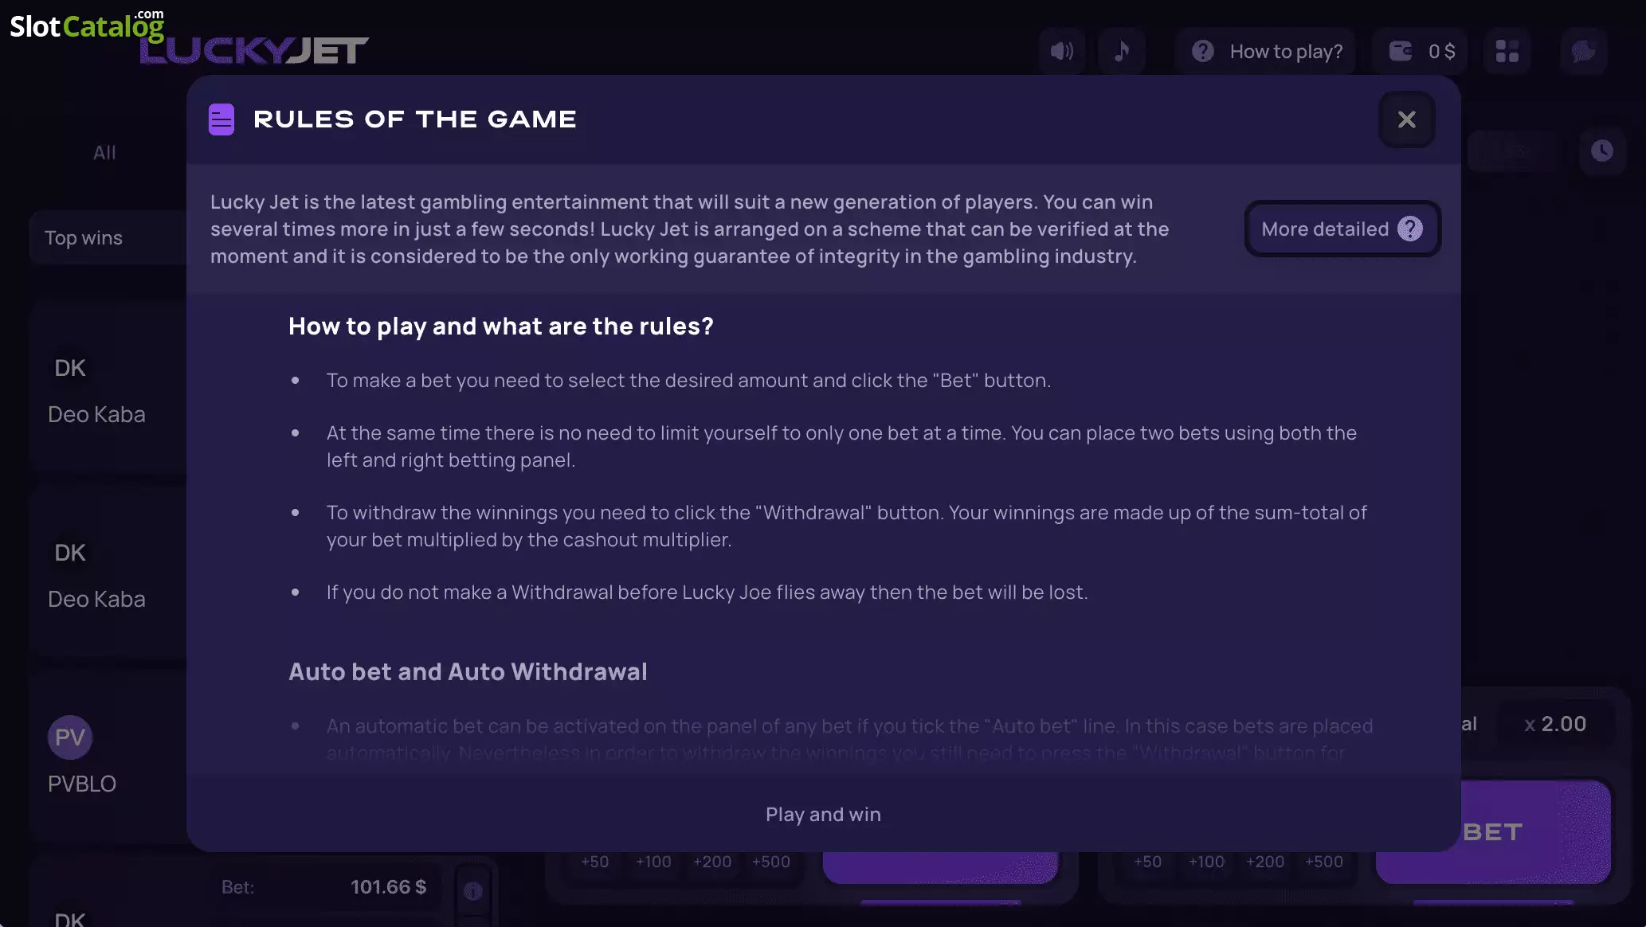Close the Rules of the Game dialog

coord(1407,119)
